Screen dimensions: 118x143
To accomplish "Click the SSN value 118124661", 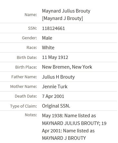I will [53, 28].
